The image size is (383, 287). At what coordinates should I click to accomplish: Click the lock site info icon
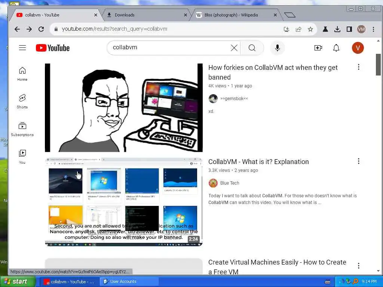[56, 29]
